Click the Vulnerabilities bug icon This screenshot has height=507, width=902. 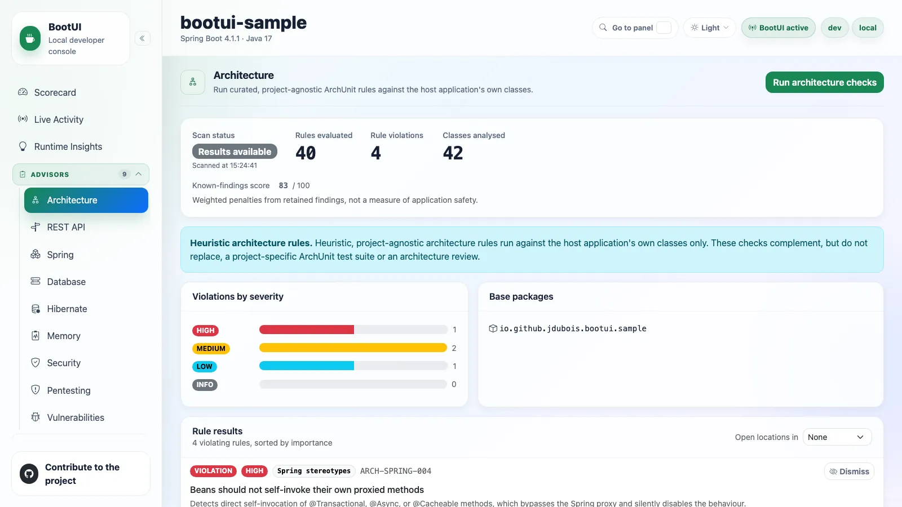click(36, 417)
